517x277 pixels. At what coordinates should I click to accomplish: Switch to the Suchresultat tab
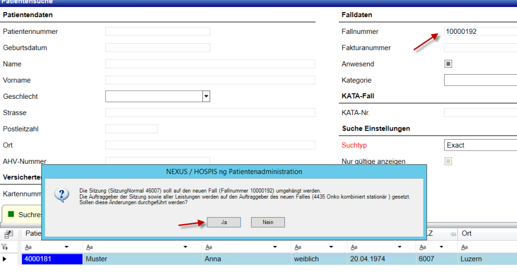(x=22, y=214)
